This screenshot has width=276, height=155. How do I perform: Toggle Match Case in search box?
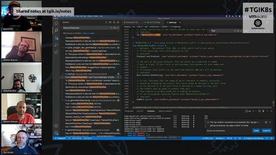click(x=111, y=28)
